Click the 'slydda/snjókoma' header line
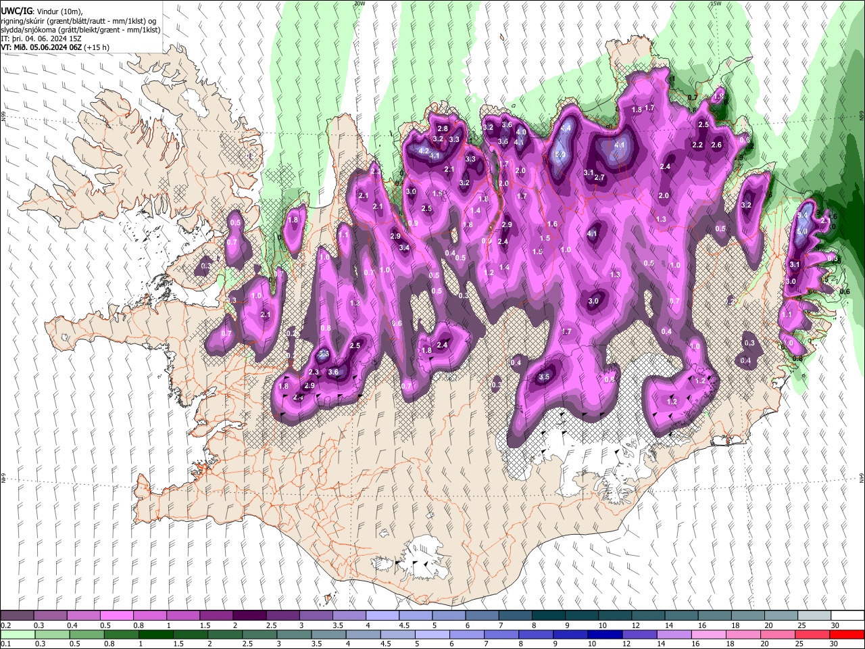 coord(81,30)
